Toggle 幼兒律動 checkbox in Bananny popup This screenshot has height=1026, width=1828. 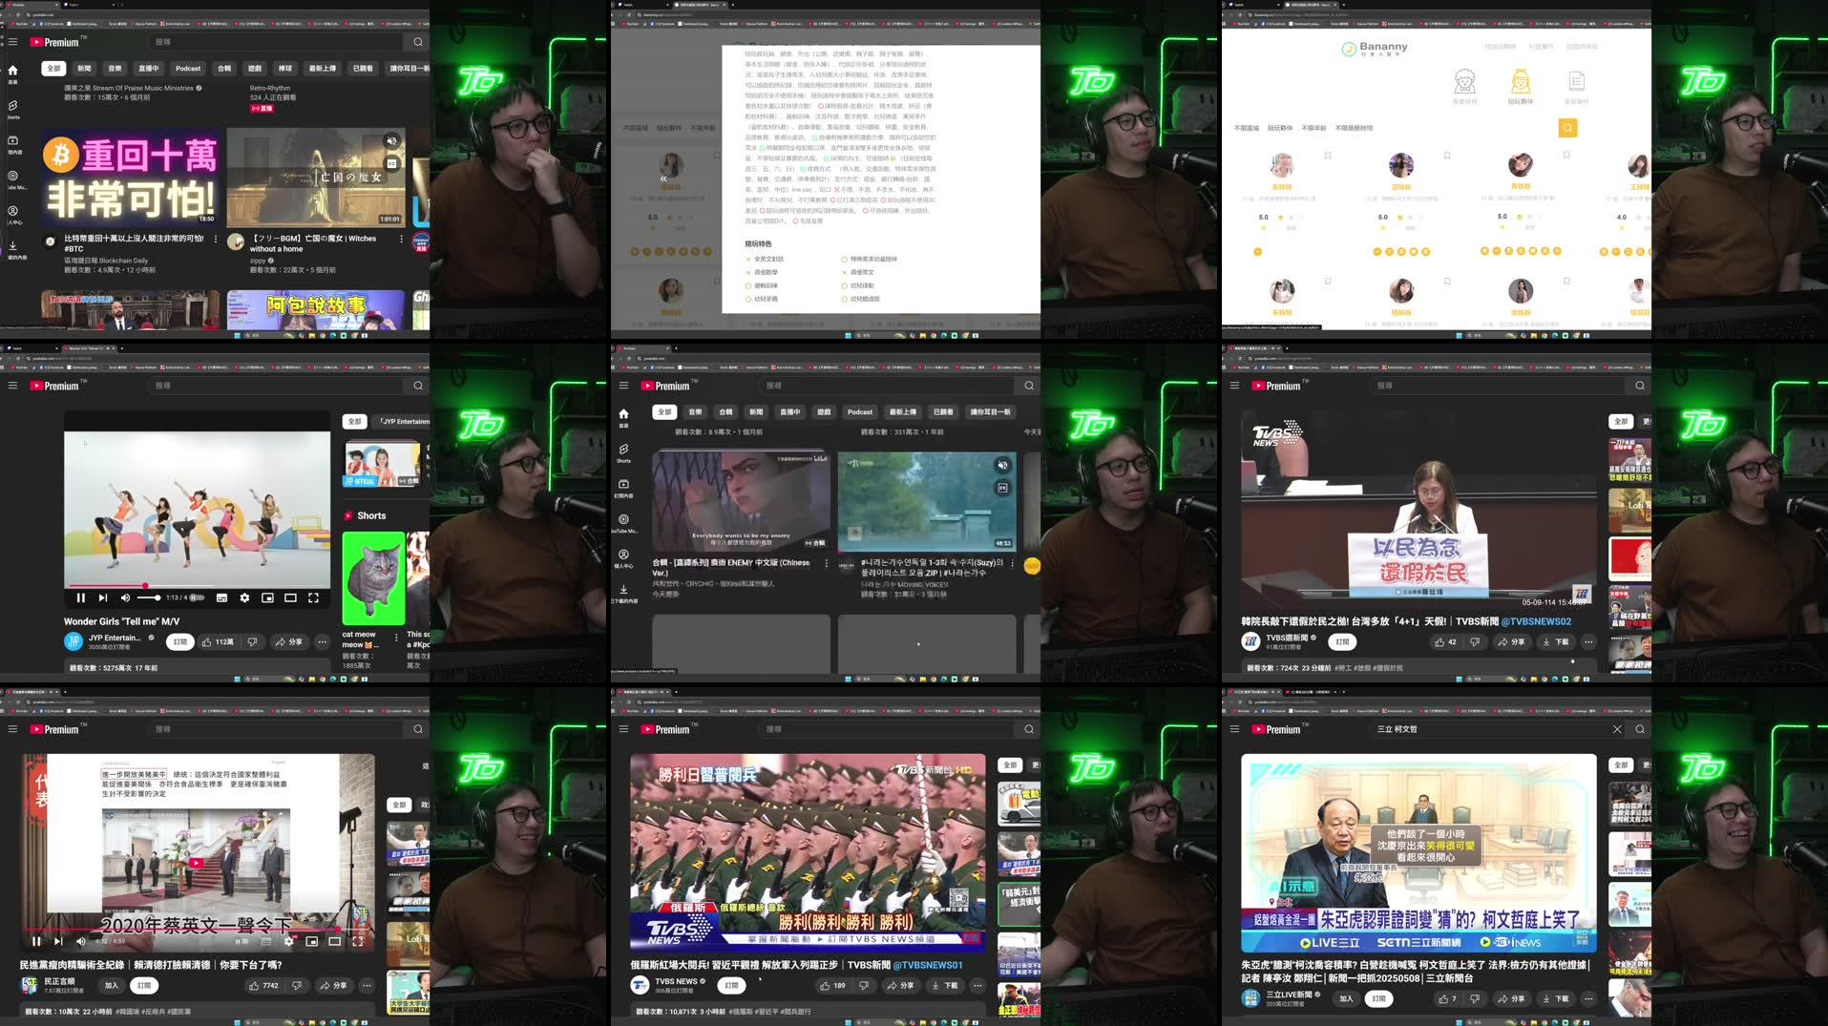pos(844,285)
